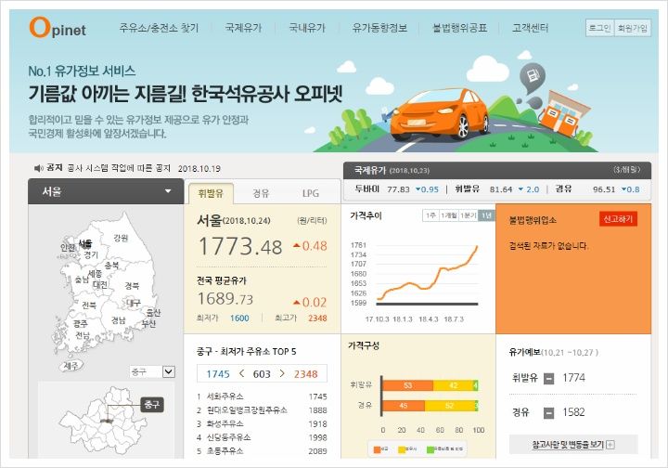
Task: Click the orange segment of 휘발유 bar
Action: click(x=407, y=385)
